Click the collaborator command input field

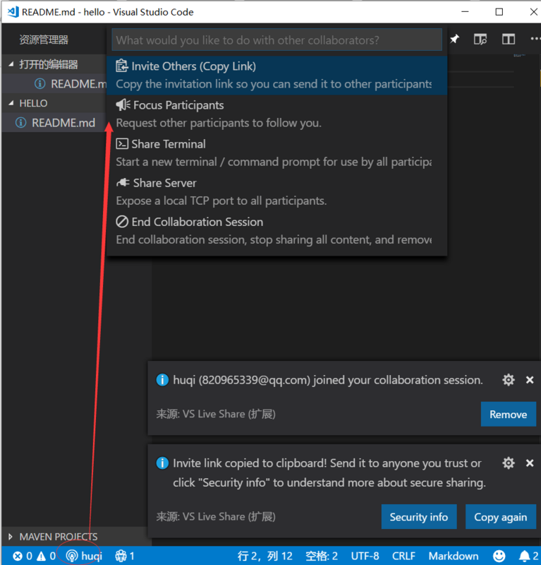pyautogui.click(x=276, y=40)
